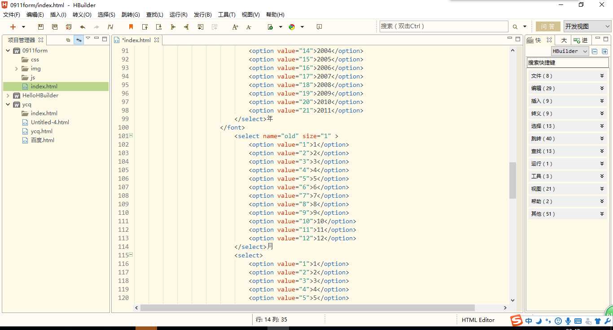The width and height of the screenshot is (613, 330).
Task: Click collapse all icon in shortcuts panel
Action: click(595, 51)
